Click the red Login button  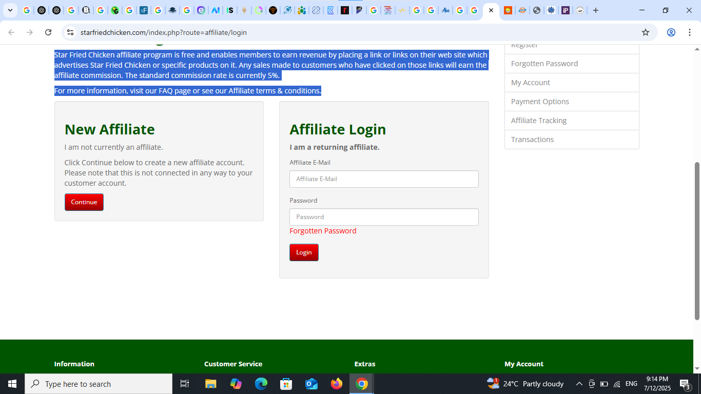[x=304, y=252]
